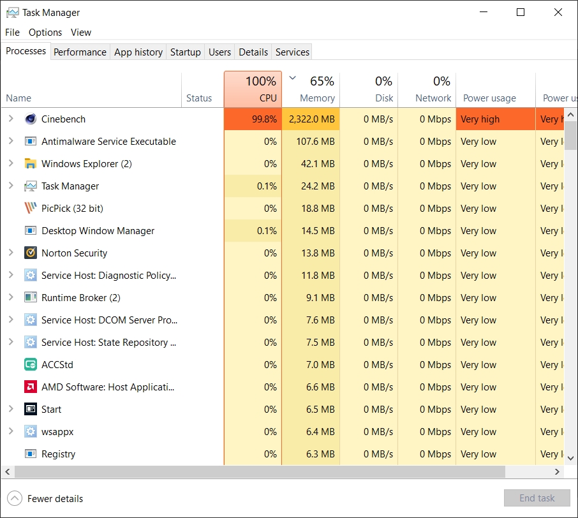
Task: Expand the Task Manager process group
Action: coord(11,186)
